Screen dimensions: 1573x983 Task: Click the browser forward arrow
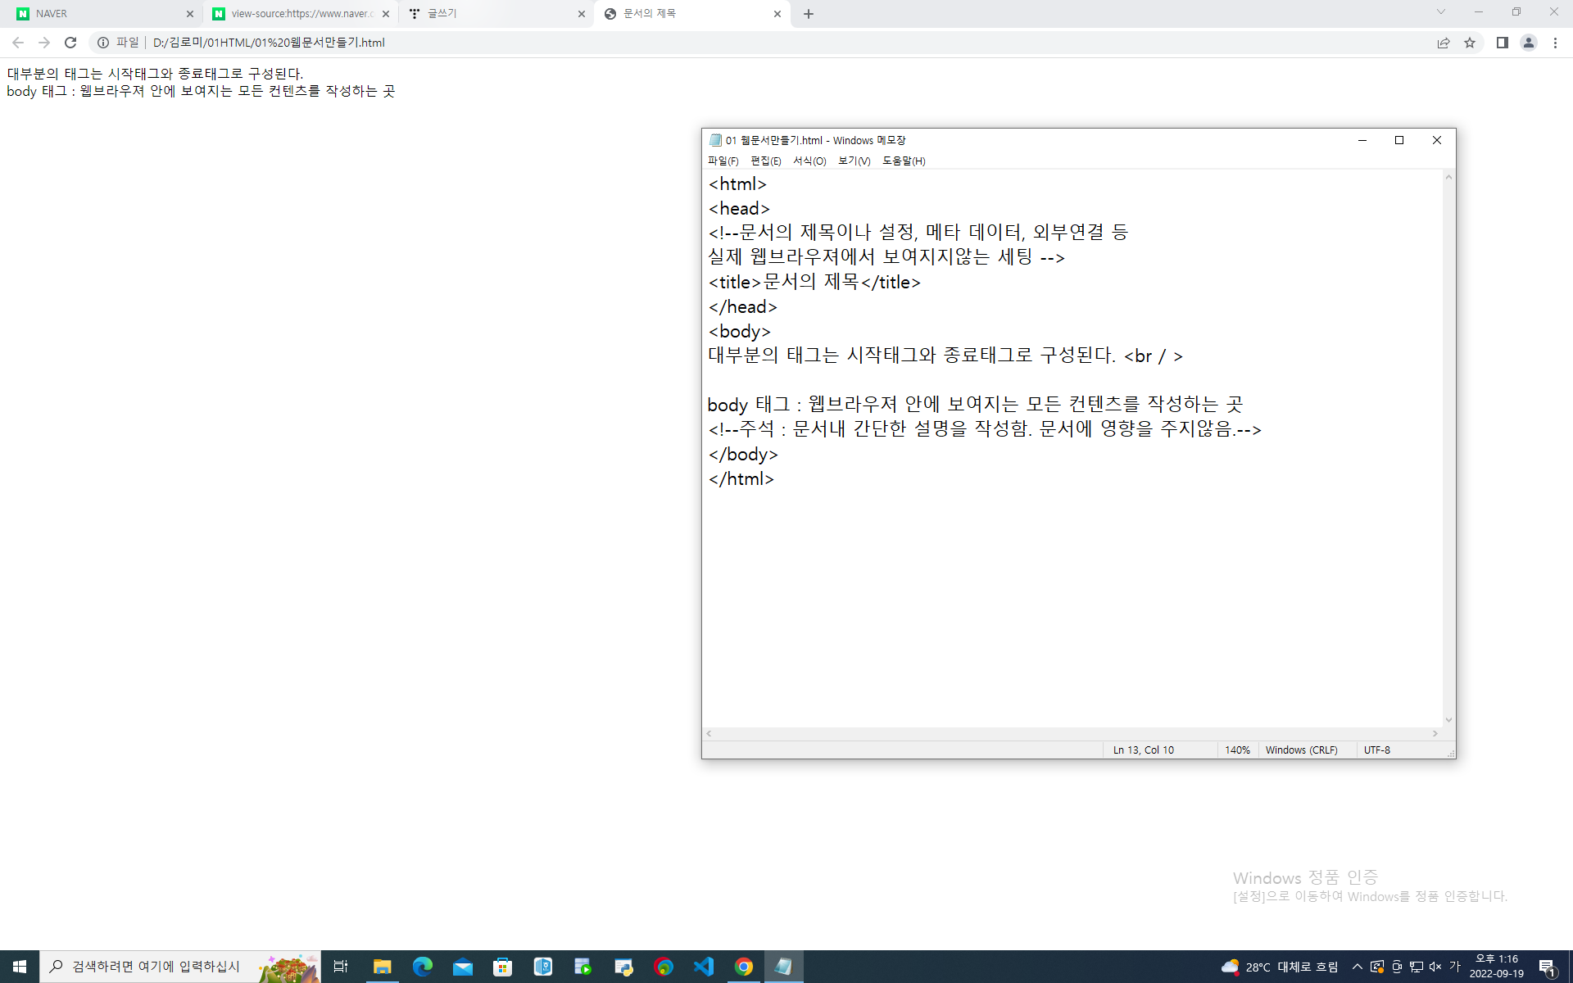coord(44,43)
